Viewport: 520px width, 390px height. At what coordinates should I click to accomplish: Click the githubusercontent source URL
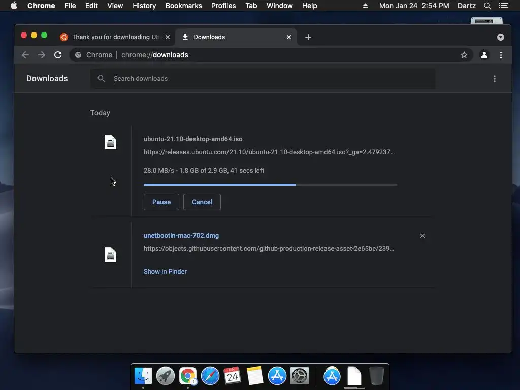tap(269, 249)
